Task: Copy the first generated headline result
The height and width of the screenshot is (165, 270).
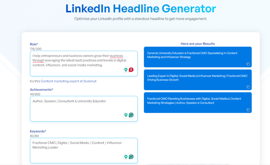Action: point(248,64)
